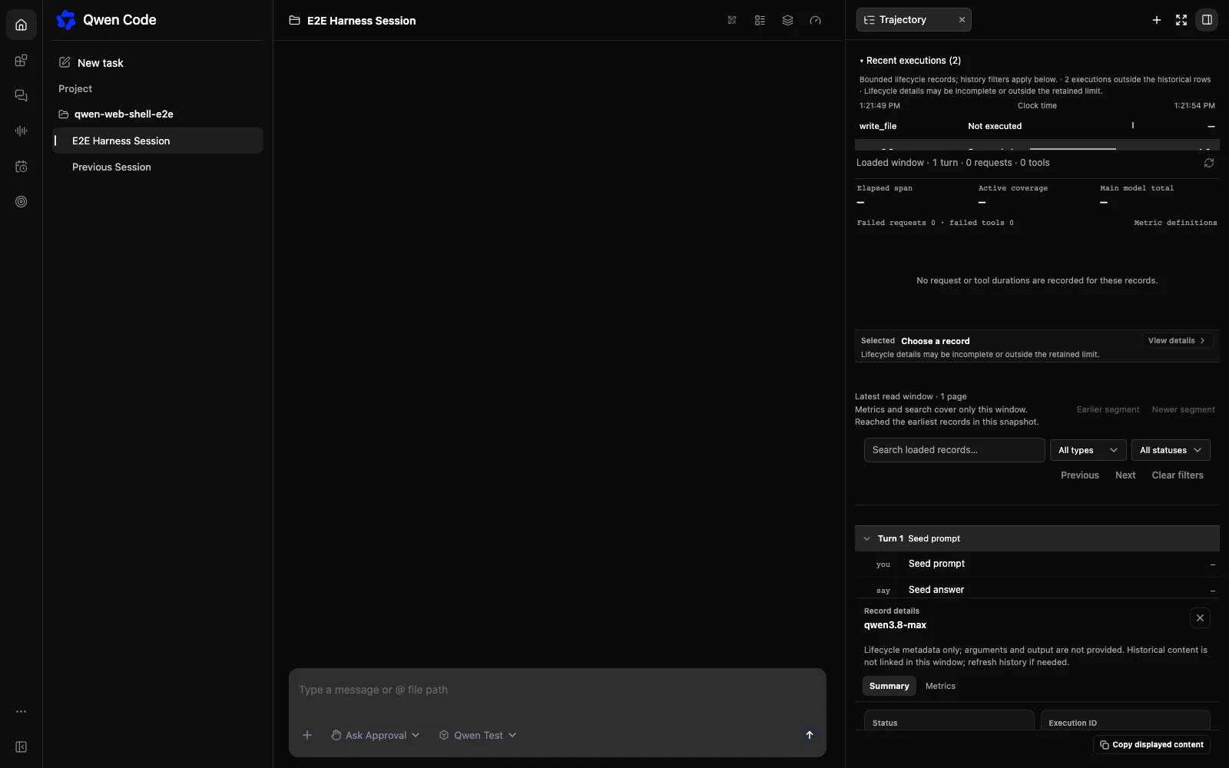The image size is (1229, 768).
Task: Switch to the Metrics tab in Record details
Action: (940, 686)
